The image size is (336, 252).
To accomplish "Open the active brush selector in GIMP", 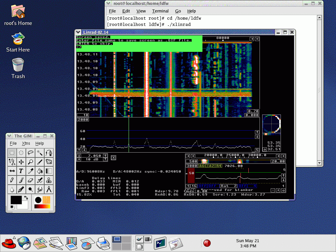I will (x=38, y=200).
